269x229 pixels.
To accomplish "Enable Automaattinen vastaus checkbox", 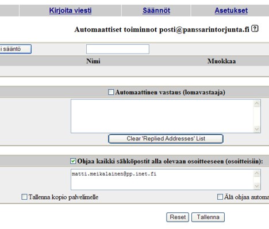I will point(111,92).
